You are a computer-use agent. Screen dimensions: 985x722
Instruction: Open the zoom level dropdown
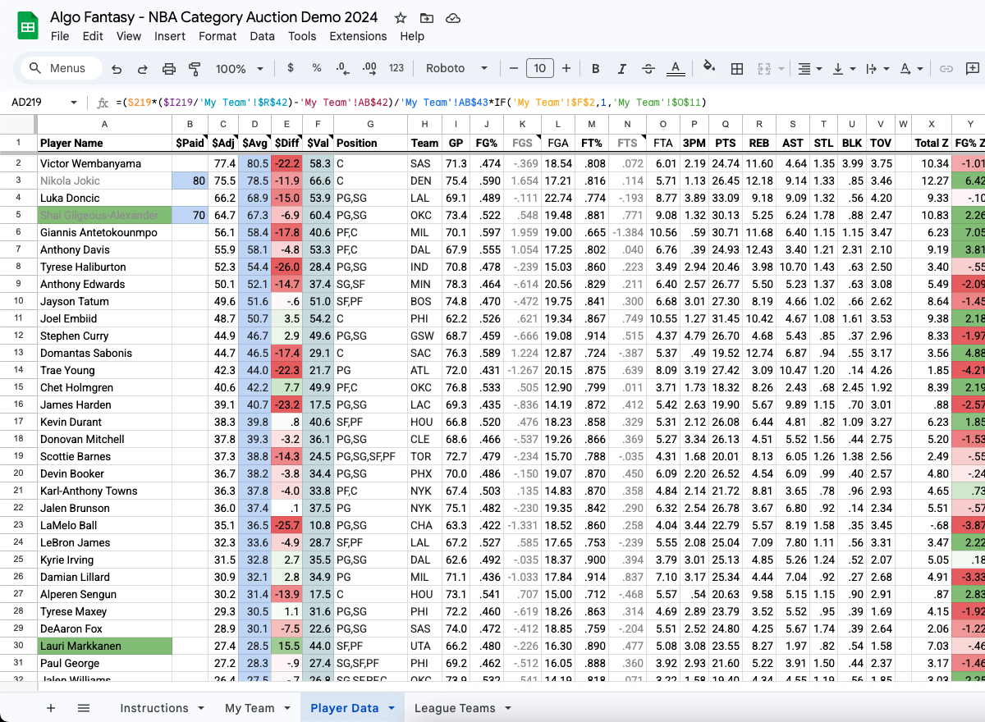pyautogui.click(x=238, y=69)
